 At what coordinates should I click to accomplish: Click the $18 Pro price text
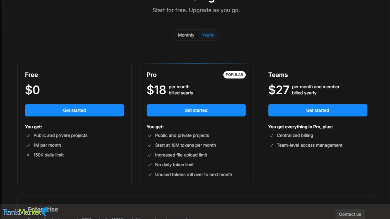(156, 90)
